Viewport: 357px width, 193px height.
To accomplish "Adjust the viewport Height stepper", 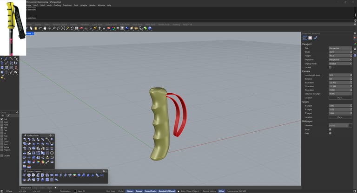I will (351, 56).
